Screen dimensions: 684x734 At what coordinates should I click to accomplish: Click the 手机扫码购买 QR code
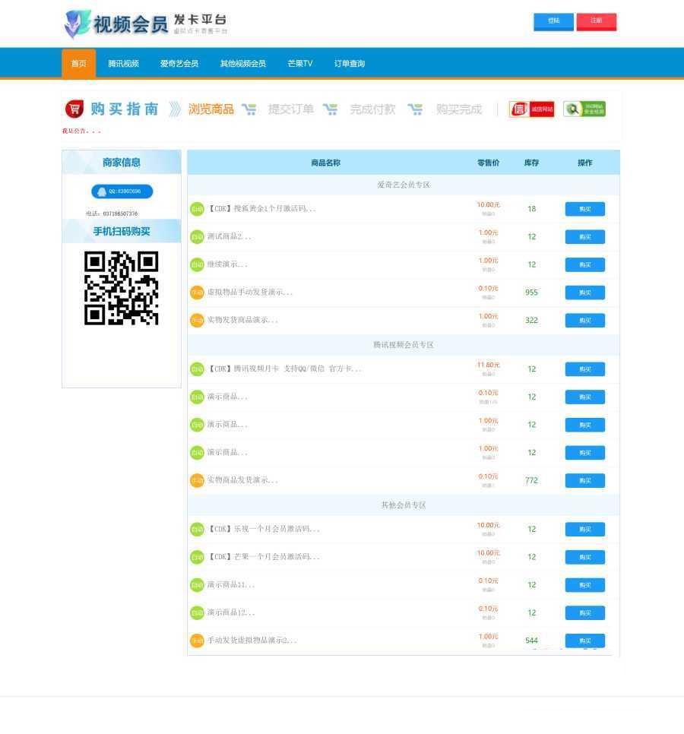(122, 288)
